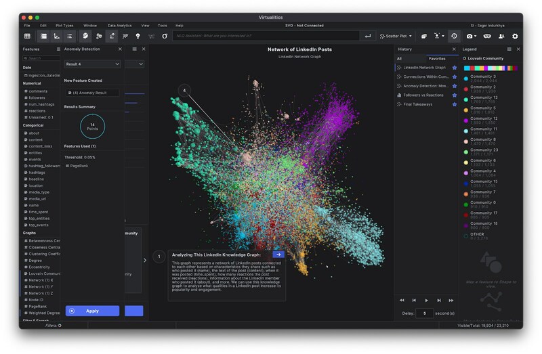Open the spreadsheet grid view icon
Screen dimensions: 542x354
pos(27,36)
